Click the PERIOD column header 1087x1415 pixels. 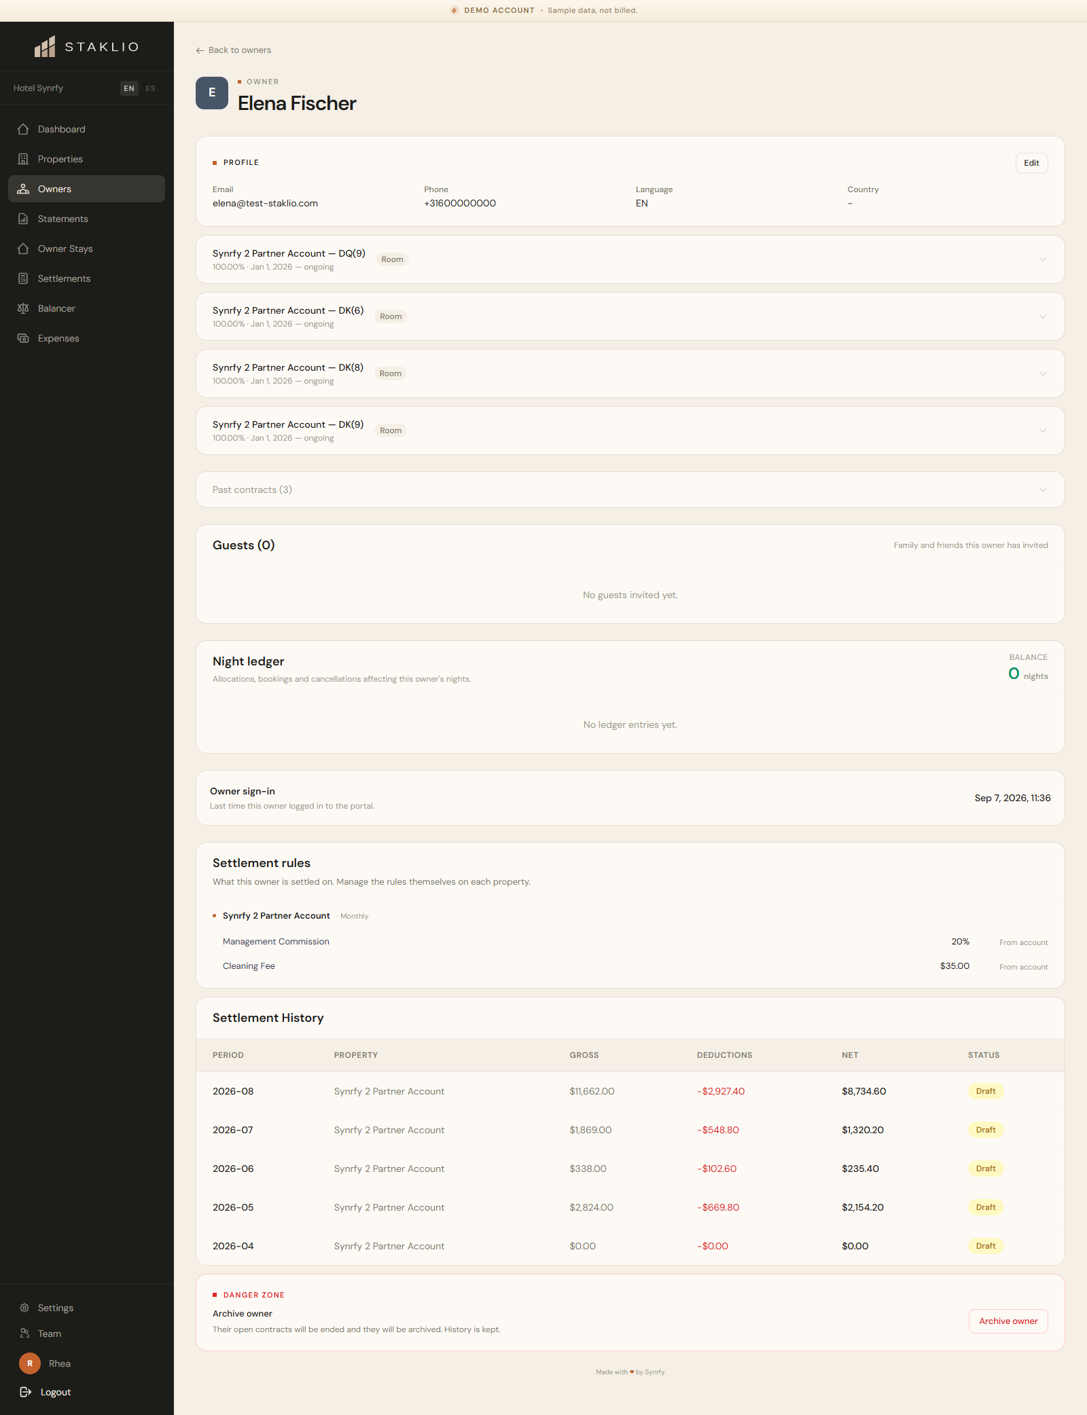tap(228, 1055)
